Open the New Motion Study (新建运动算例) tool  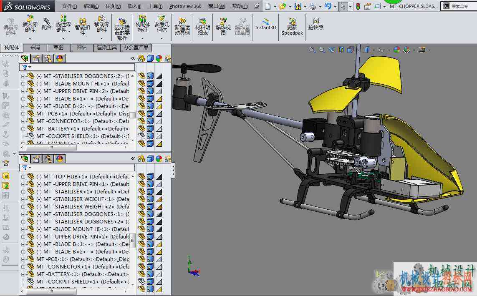coord(182,26)
